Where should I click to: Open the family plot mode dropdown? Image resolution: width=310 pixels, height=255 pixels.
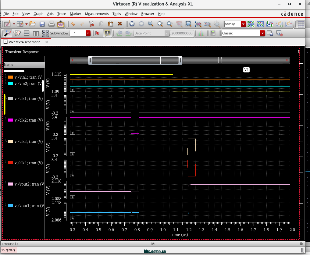[x=243, y=24]
